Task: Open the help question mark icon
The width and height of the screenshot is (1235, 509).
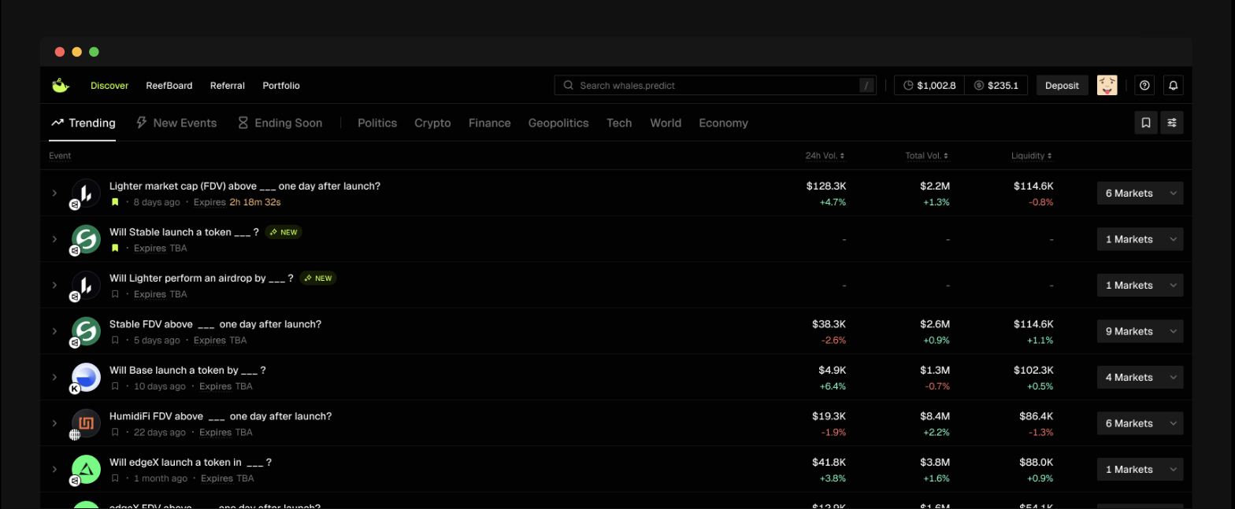Action: (x=1145, y=85)
